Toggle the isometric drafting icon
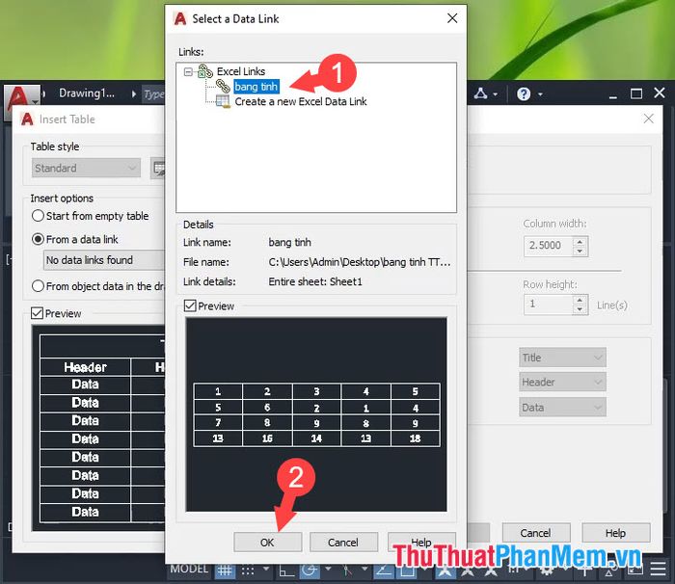The image size is (675, 584). tap(347, 571)
